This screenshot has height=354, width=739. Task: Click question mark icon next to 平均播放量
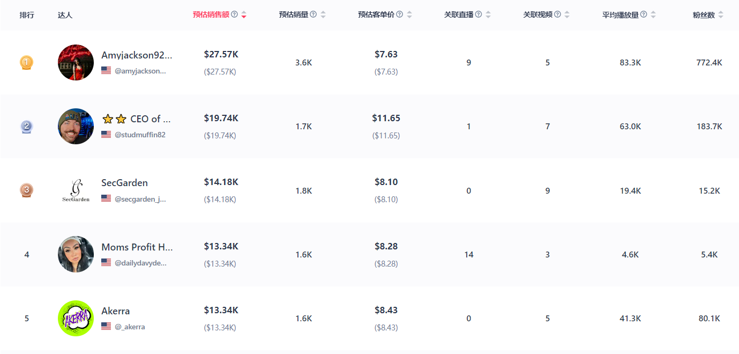[644, 14]
